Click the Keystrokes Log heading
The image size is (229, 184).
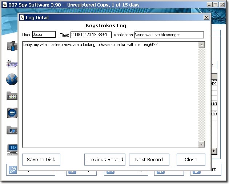point(106,26)
